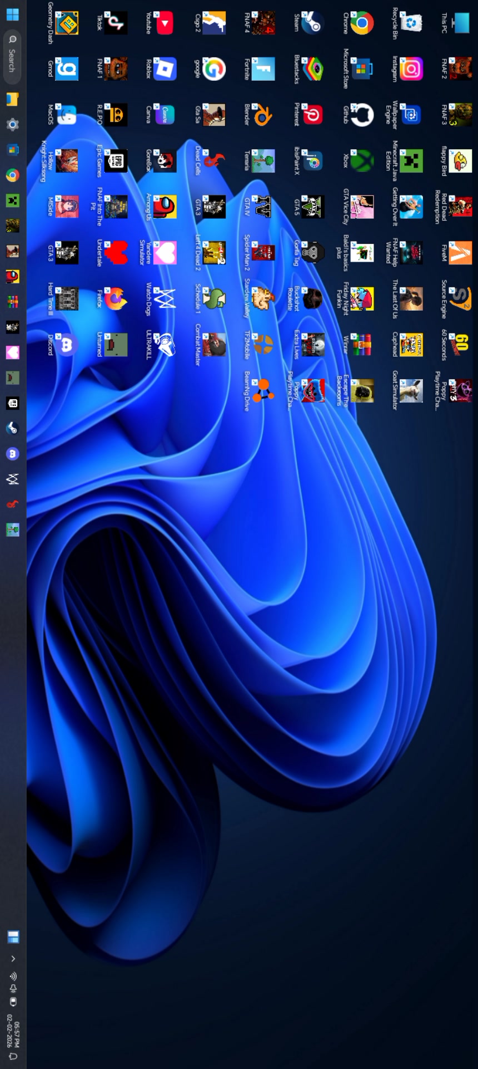Select the Goat Simulator desktop icon
The height and width of the screenshot is (1069, 478).
coord(411,391)
